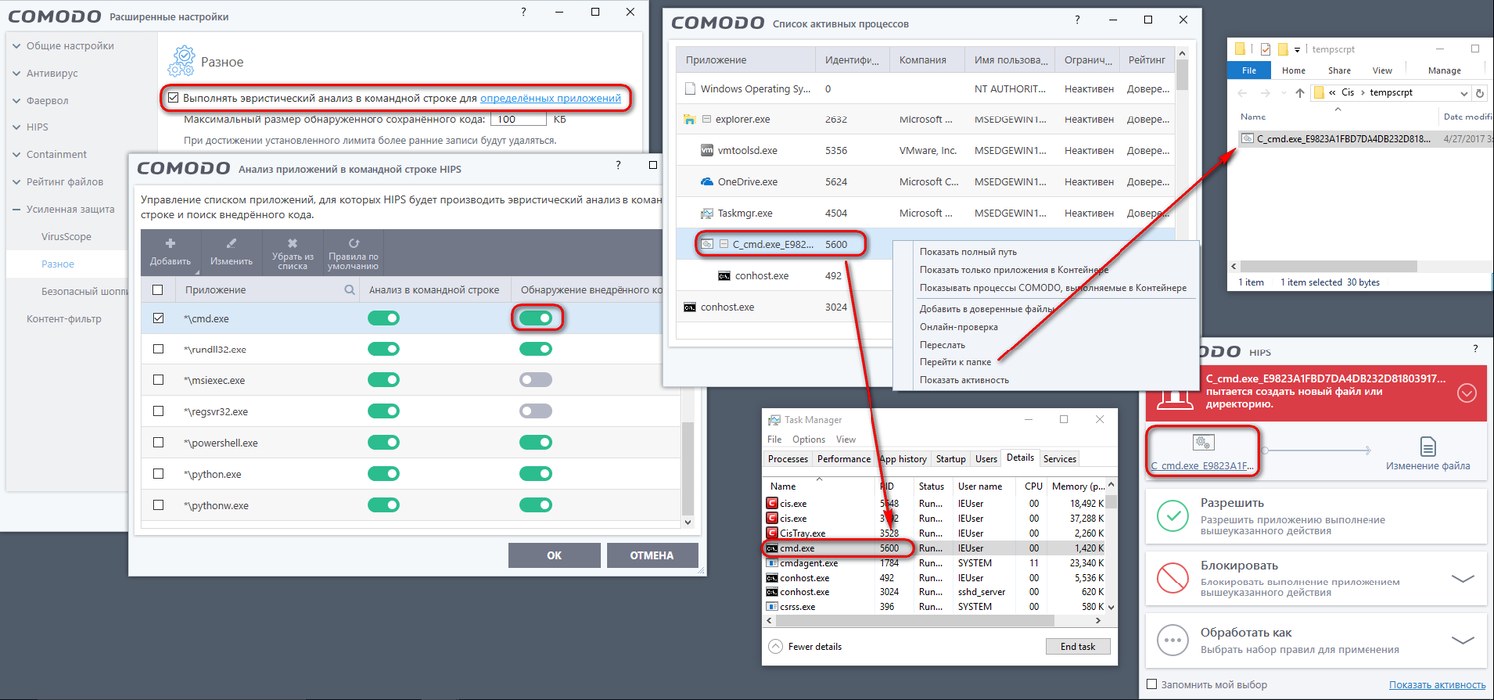Click the OneDrive.exe cloud icon
The image size is (1494, 700).
707,182
